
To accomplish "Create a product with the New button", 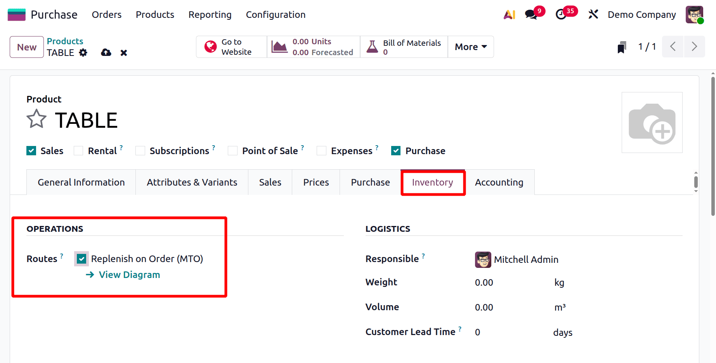I will (x=26, y=47).
